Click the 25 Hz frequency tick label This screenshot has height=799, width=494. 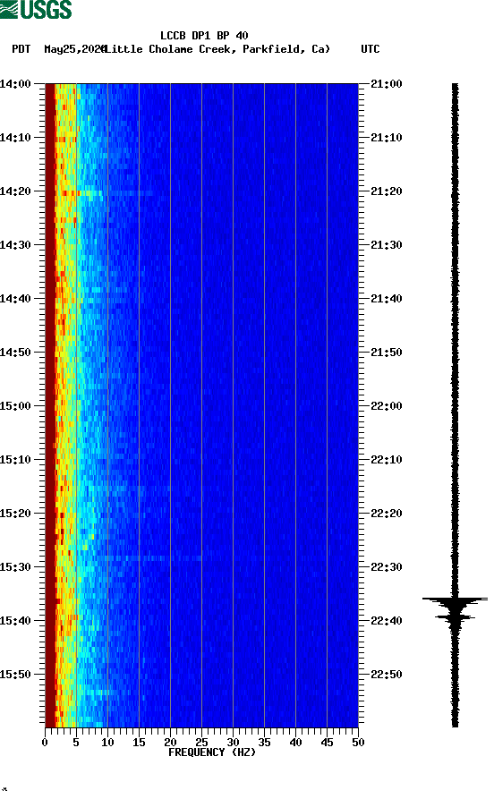[202, 743]
